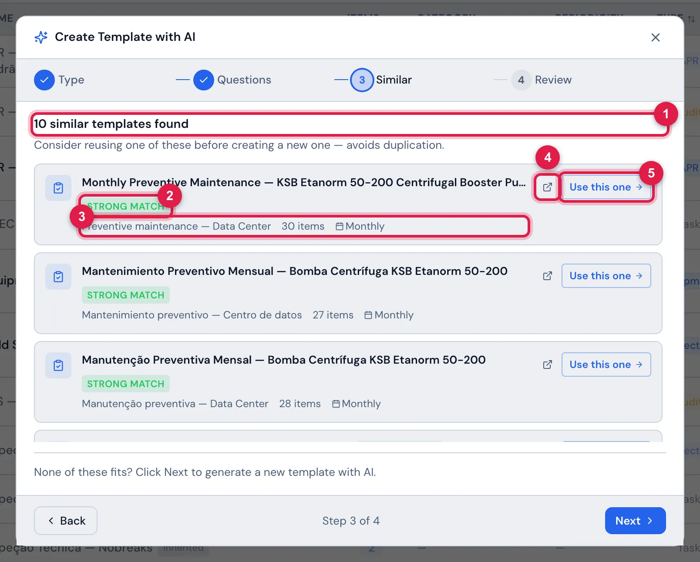700x562 pixels.
Task: Use the Mantenimiento Preventivo Mensual template
Action: [x=606, y=276]
